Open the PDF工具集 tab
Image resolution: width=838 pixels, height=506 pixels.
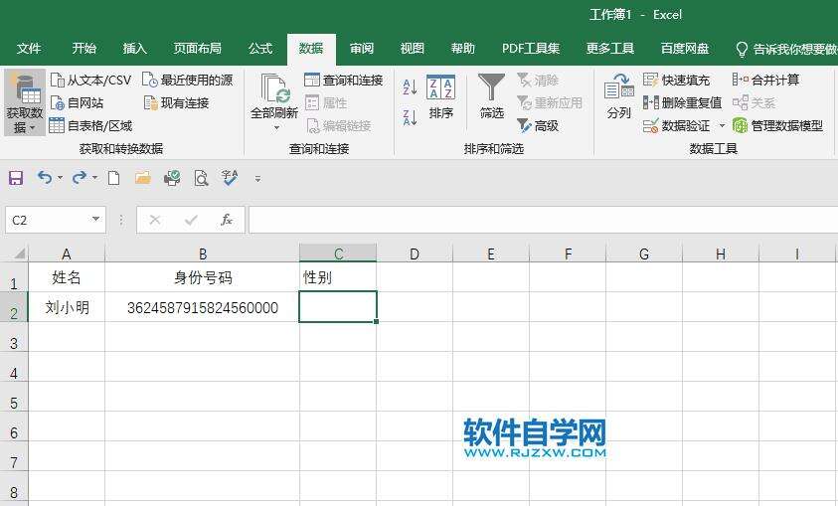point(531,48)
